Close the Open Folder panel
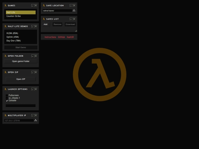This screenshot has width=199, height=149. [36, 56]
